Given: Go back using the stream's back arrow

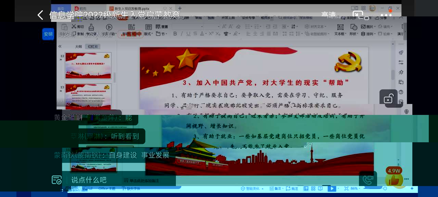Looking at the screenshot, I should tap(40, 15).
